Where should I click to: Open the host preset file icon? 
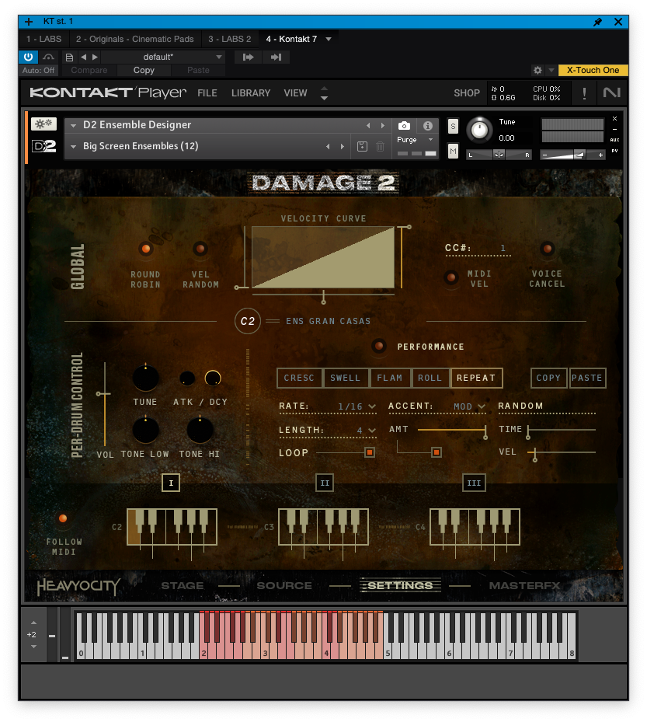[69, 57]
